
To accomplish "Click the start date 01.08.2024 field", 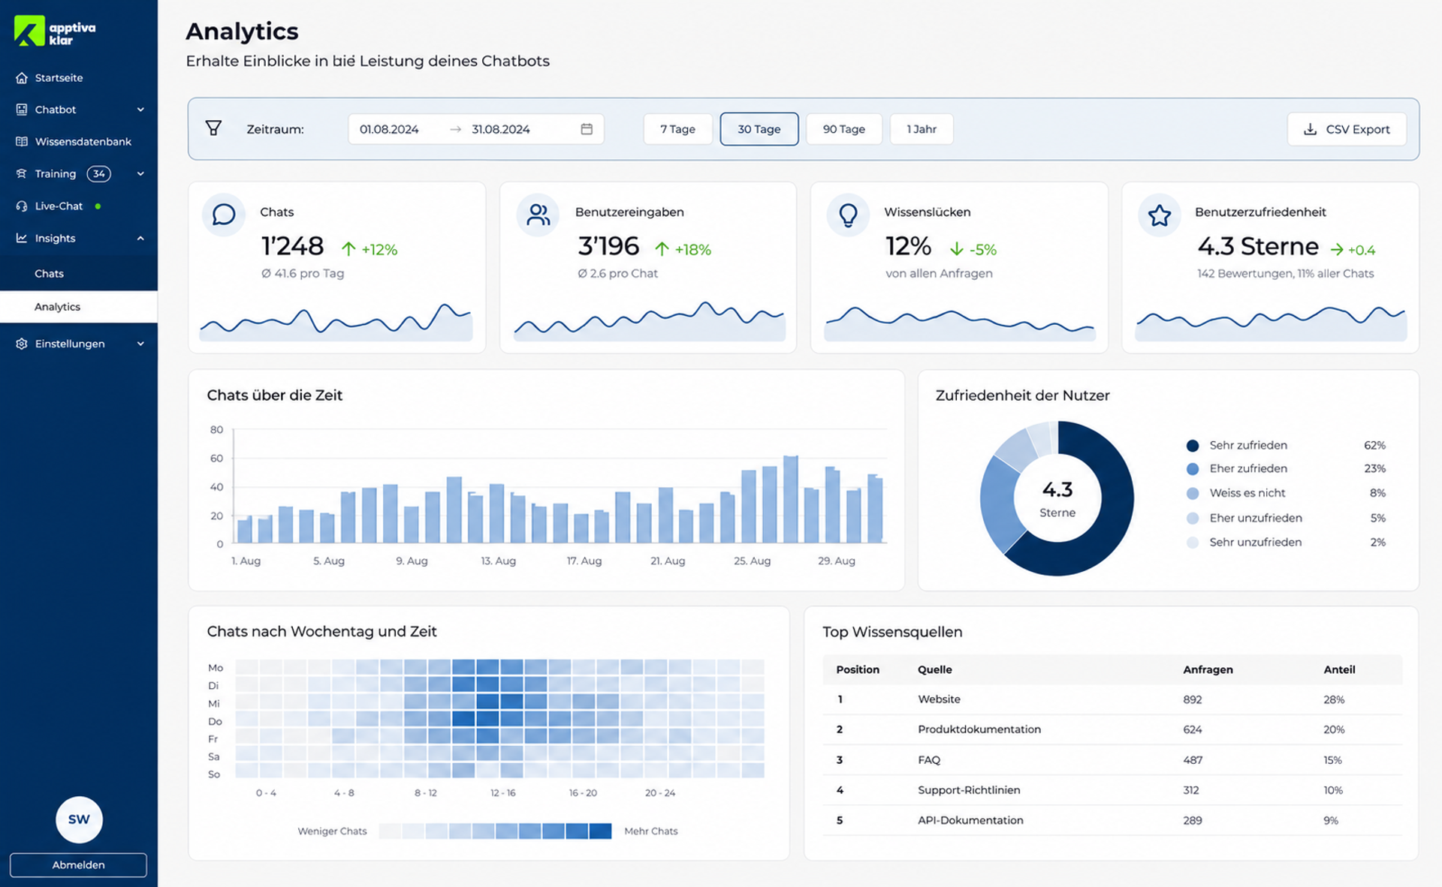I will [x=389, y=129].
